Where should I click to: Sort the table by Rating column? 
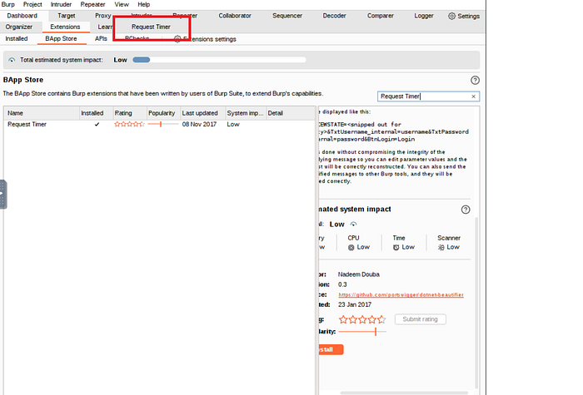point(130,113)
